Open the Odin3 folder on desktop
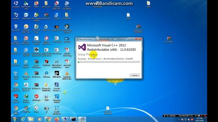Image resolution: width=218 pixels, height=122 pixels. pyautogui.click(x=46, y=4)
